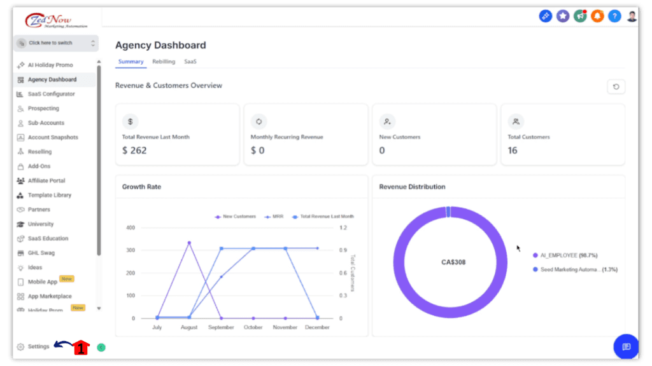Go to Sub-Accounts in sidebar
This screenshot has height=366, width=652.
click(x=45, y=123)
